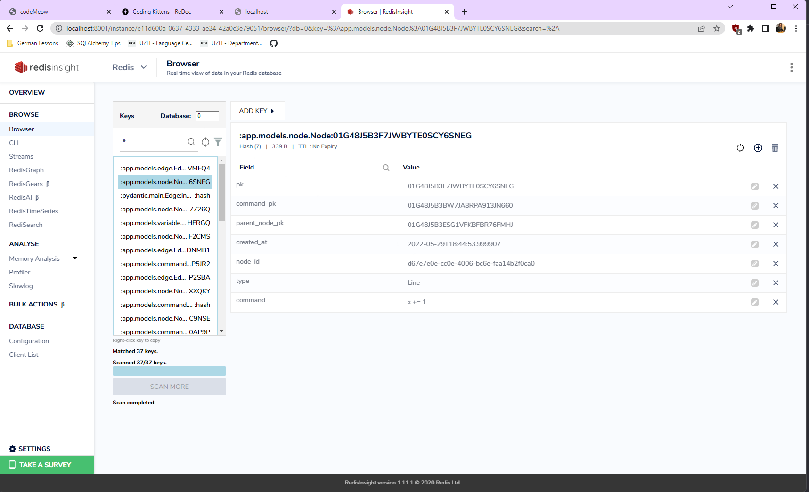This screenshot has height=492, width=809.
Task: Select variable key ending HFRGQ
Action: 165,223
